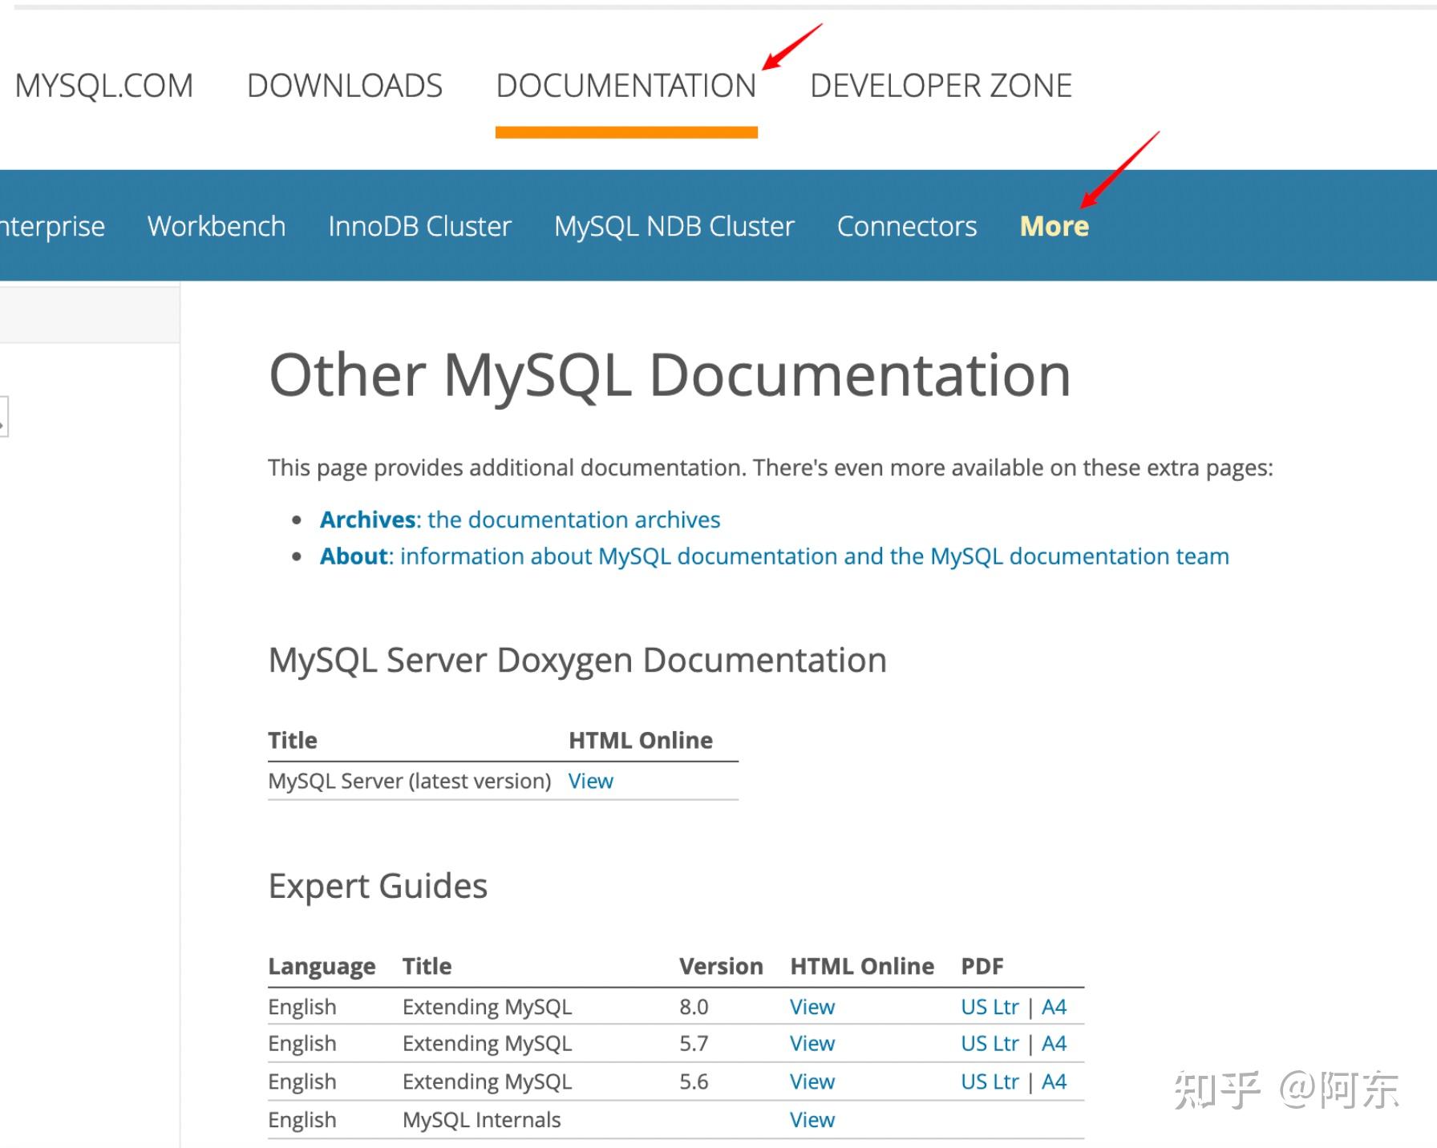Click the Extending MySQL title in 5.6 row
The width and height of the screenshot is (1437, 1148).
coord(487,1081)
